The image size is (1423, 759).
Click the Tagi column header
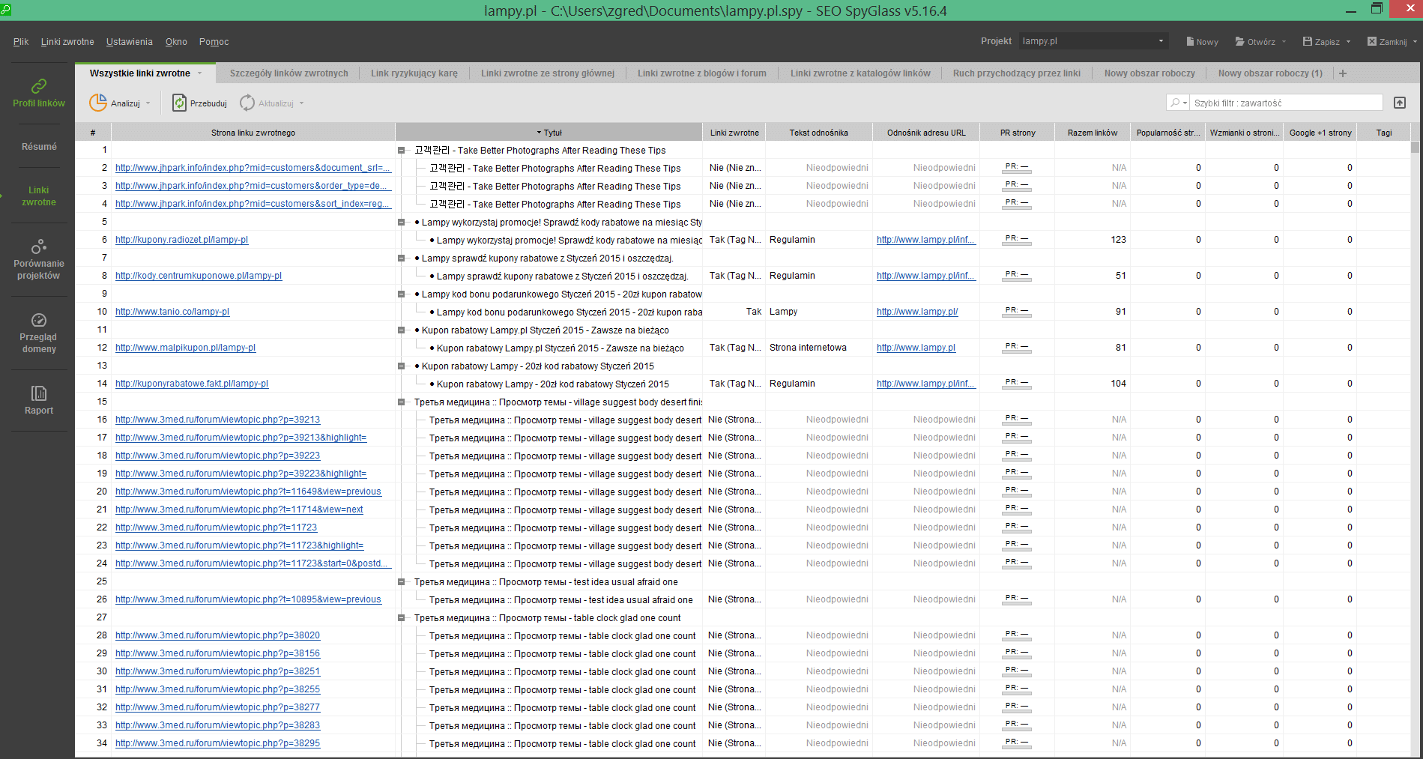click(x=1384, y=133)
